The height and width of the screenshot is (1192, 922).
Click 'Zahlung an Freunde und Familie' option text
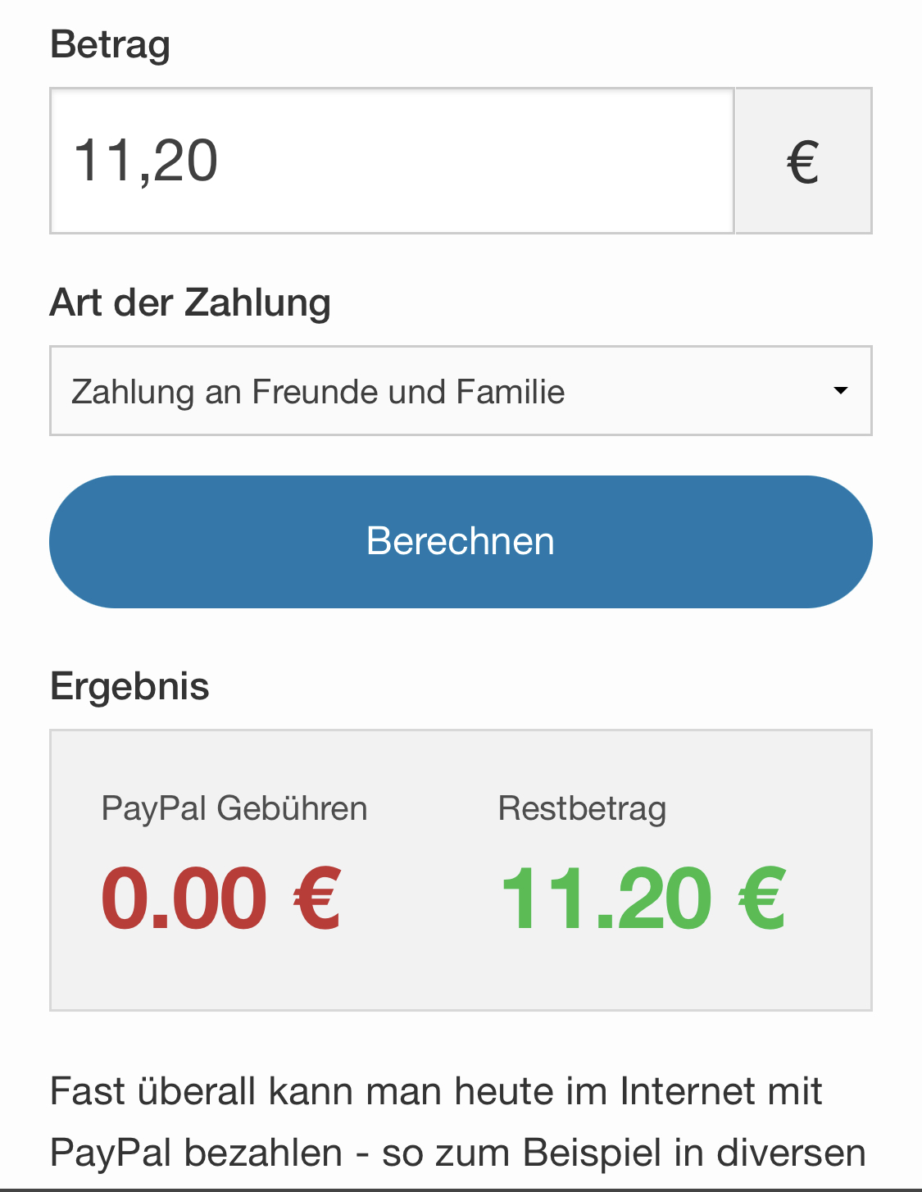click(318, 392)
